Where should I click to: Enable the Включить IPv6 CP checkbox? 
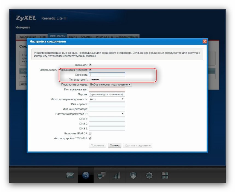[x=90, y=133]
